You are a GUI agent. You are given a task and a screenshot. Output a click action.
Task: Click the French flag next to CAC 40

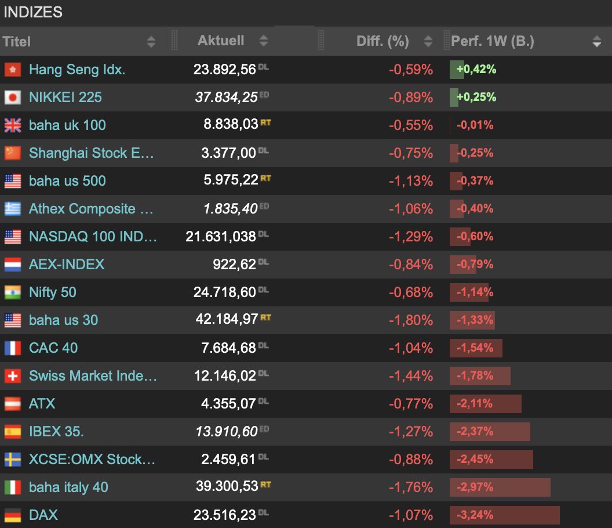[13, 348]
